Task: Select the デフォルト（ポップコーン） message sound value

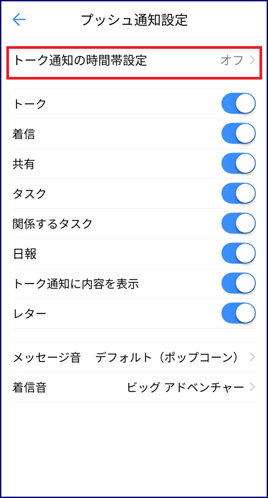Action: pos(167,357)
